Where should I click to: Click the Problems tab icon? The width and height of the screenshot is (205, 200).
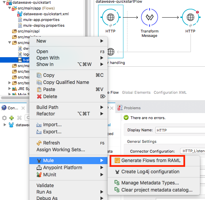(120, 108)
